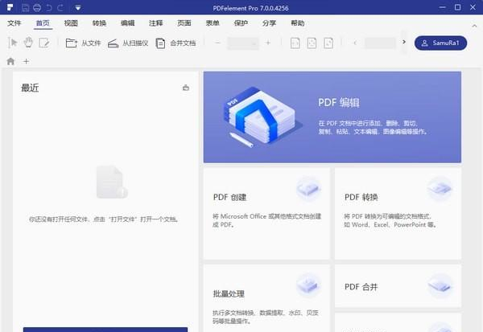Click the second page-fit icon
Screen dimensions: 483x332
(x=312, y=43)
